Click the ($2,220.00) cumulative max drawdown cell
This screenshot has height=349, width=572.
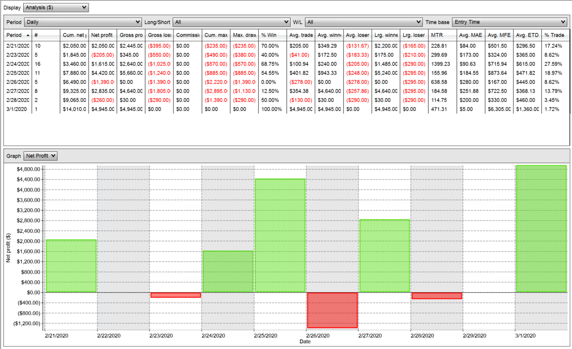coord(216,82)
